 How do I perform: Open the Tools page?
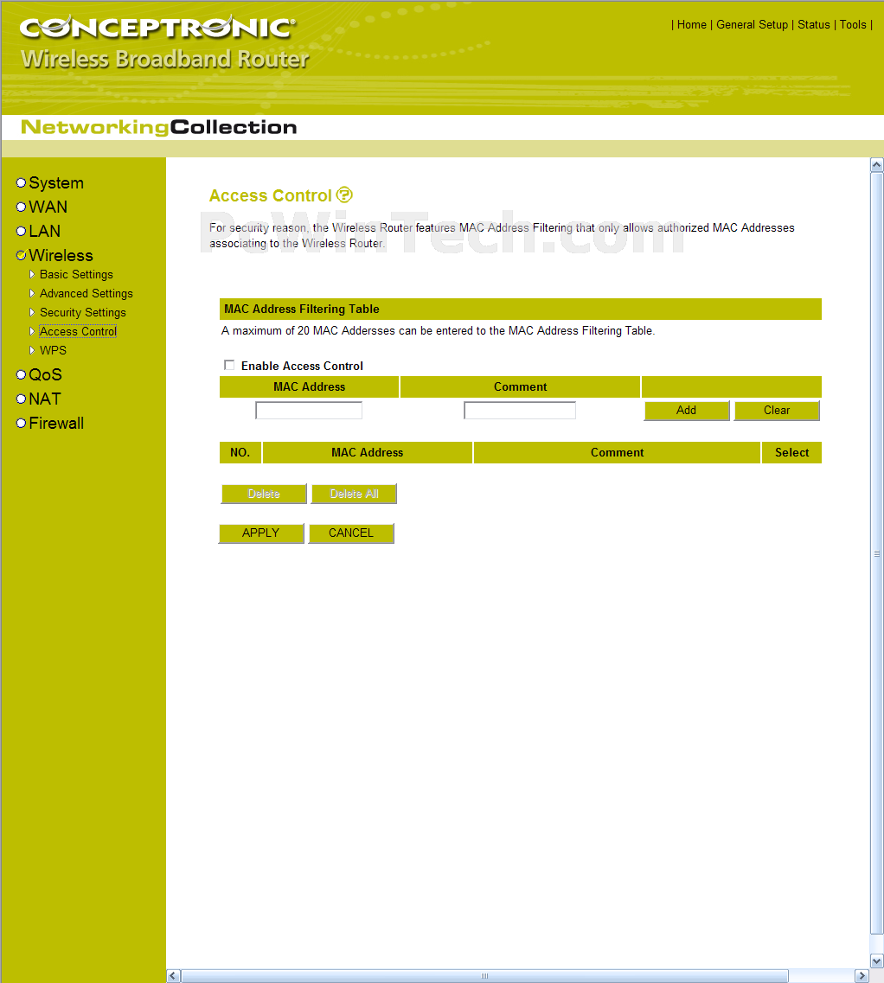(853, 24)
